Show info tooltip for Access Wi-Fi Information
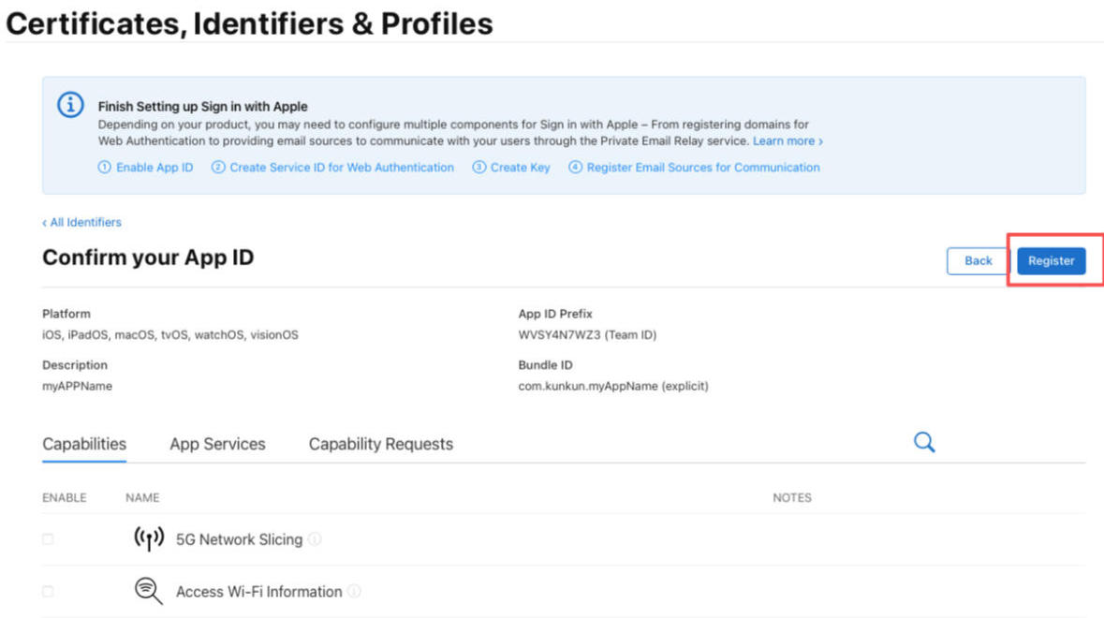 coord(354,591)
